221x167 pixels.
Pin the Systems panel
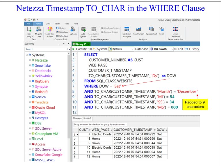coord(64,44)
